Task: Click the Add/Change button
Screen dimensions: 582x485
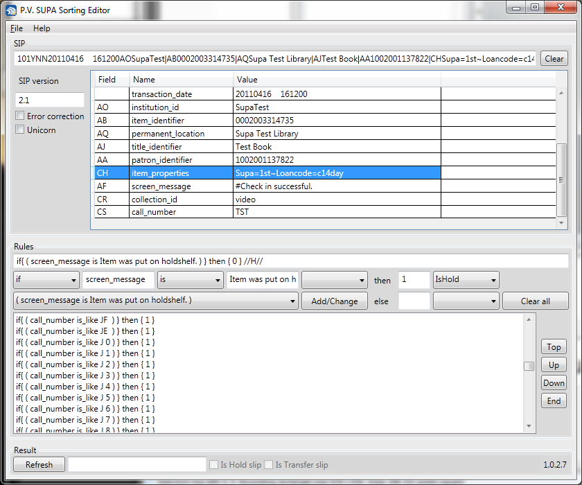Action: tap(335, 301)
